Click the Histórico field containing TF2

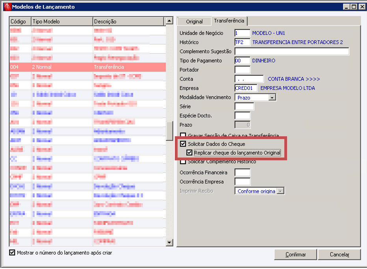[x=243, y=42]
